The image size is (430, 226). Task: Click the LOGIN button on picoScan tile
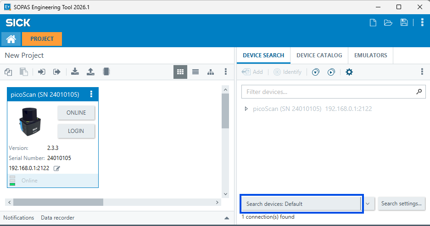76,131
